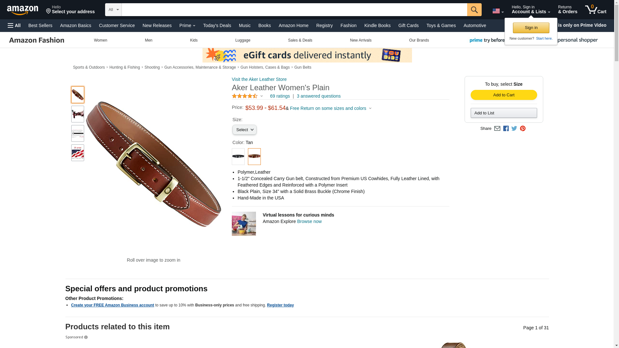619x348 pixels.
Task: Click the Amazon logo
Action: (x=23, y=10)
